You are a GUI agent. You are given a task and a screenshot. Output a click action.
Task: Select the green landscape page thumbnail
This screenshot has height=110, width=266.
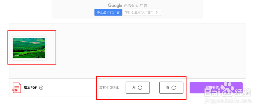[29, 48]
